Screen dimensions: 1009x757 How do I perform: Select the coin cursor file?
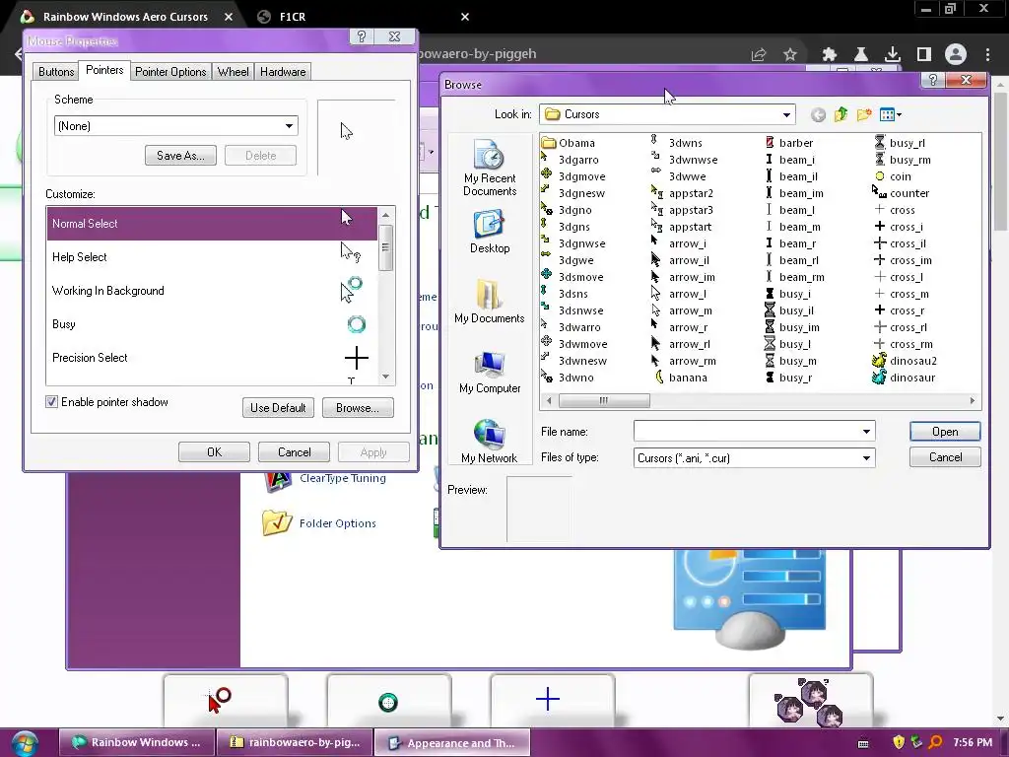893,176
